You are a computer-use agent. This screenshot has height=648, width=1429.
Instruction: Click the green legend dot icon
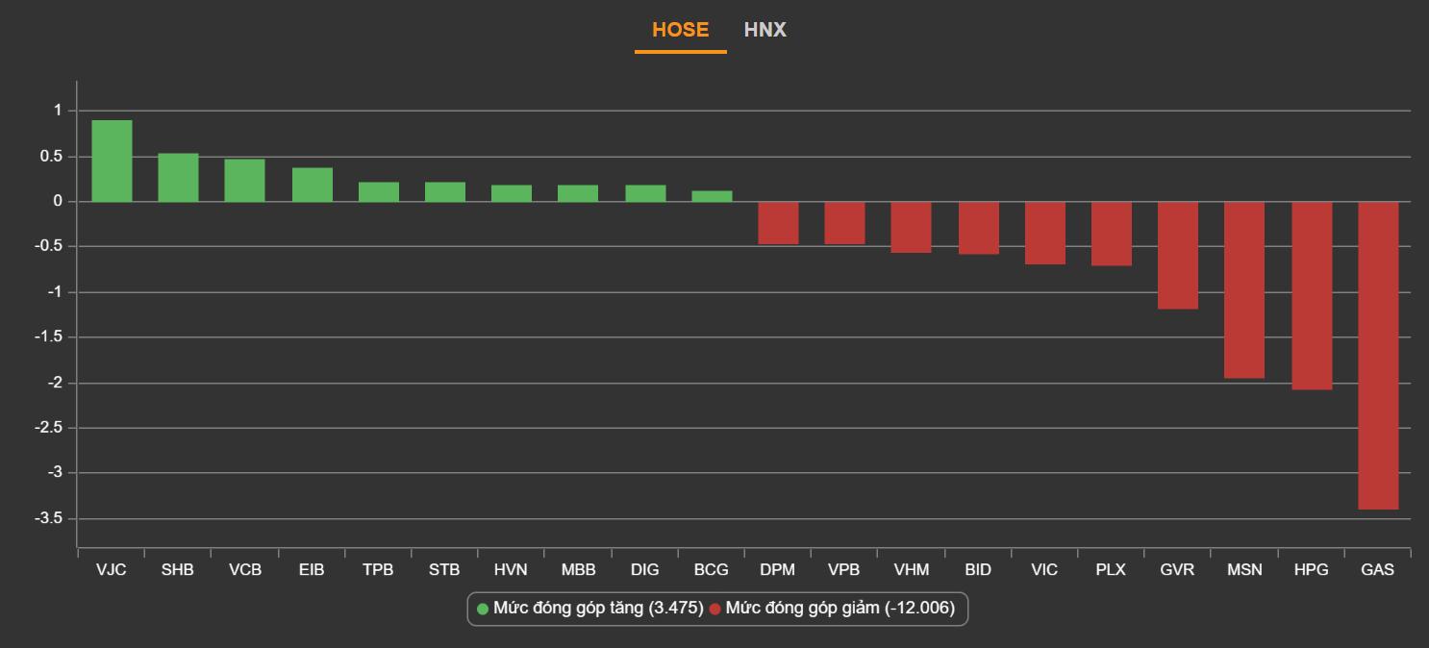pos(483,609)
